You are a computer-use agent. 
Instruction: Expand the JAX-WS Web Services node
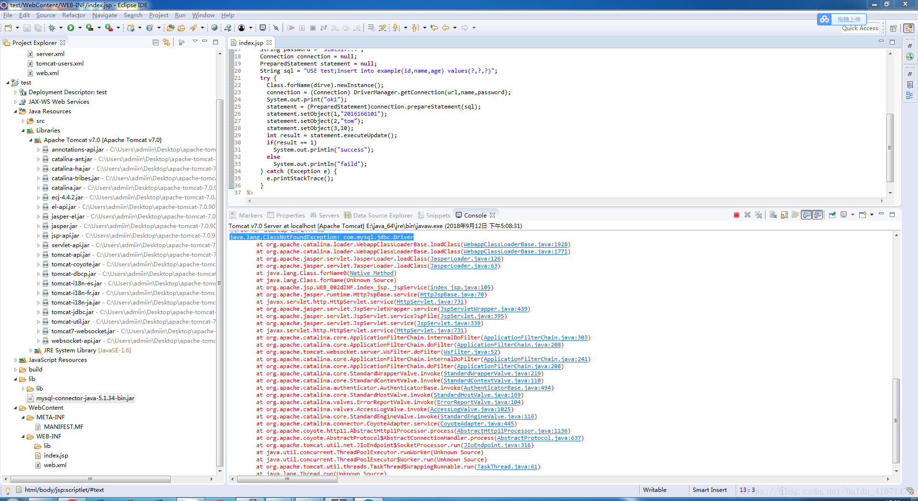pos(15,102)
